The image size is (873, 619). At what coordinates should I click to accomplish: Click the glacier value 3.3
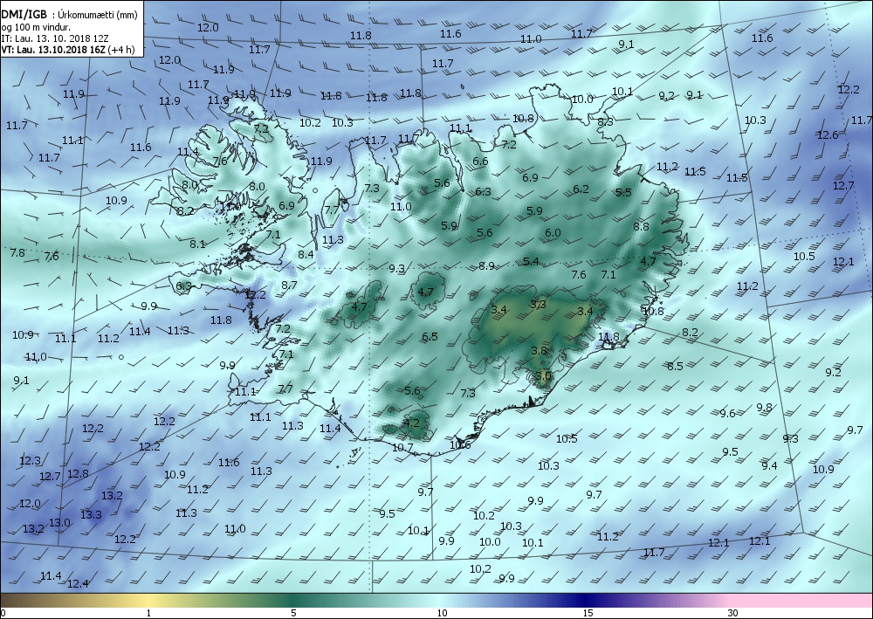click(x=538, y=304)
